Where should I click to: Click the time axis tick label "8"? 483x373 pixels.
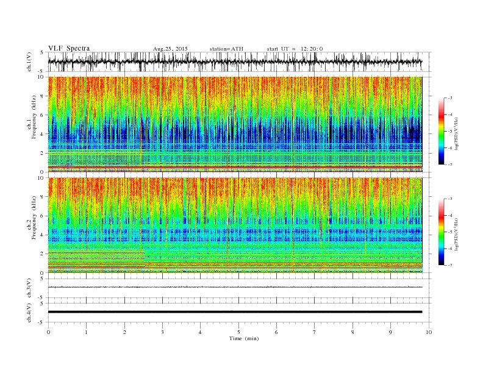pyautogui.click(x=352, y=332)
